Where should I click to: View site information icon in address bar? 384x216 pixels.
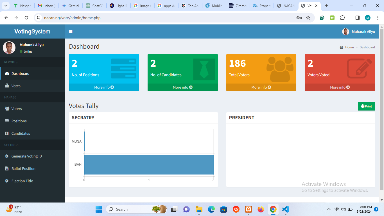(39, 18)
